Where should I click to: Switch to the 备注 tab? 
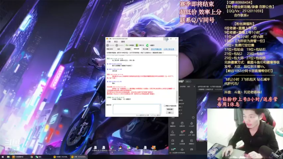pyautogui.click(x=119, y=49)
